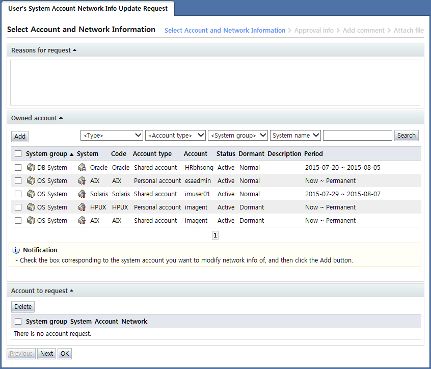Go to the Approval info step
Image resolution: width=431 pixels, height=369 pixels.
[x=314, y=31]
